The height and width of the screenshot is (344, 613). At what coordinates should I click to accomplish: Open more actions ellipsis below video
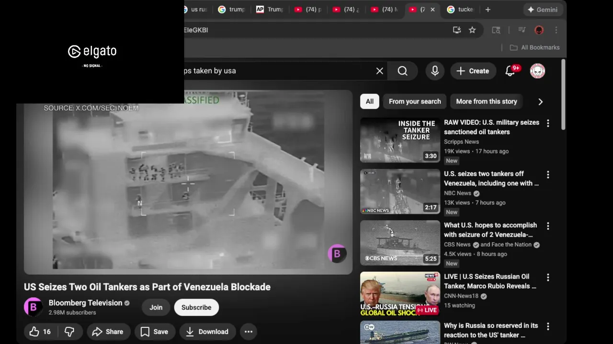tap(249, 332)
